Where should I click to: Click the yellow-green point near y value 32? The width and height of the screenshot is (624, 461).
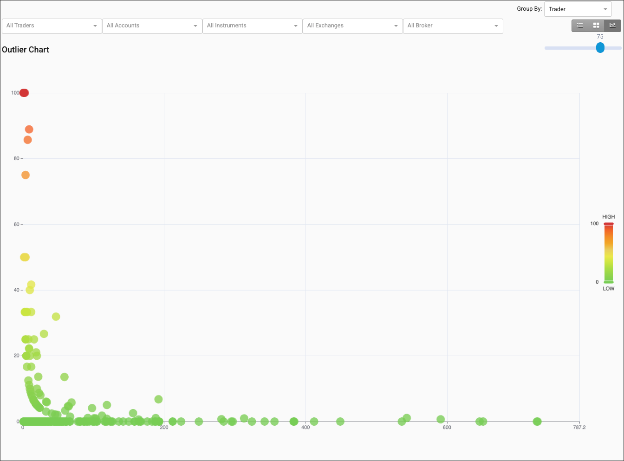[56, 317]
